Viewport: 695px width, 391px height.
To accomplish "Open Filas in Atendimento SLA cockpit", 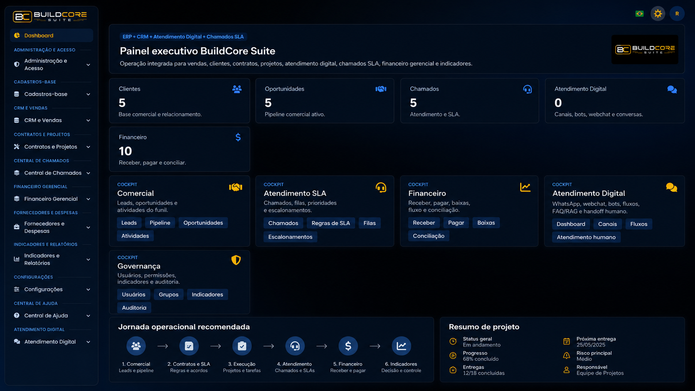I will (x=370, y=223).
